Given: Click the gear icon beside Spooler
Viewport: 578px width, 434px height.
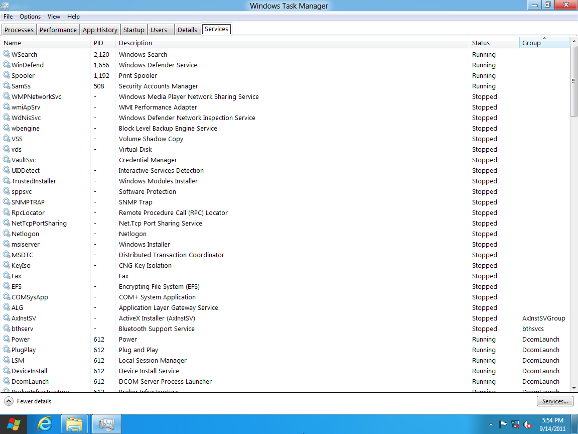Looking at the screenshot, I should click(6, 75).
